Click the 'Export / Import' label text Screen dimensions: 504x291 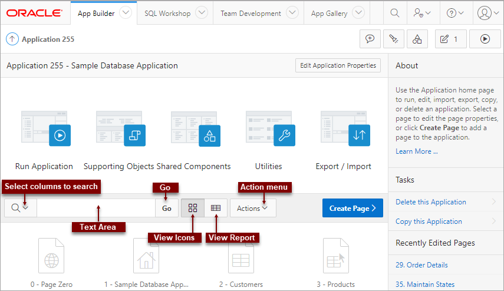click(343, 166)
